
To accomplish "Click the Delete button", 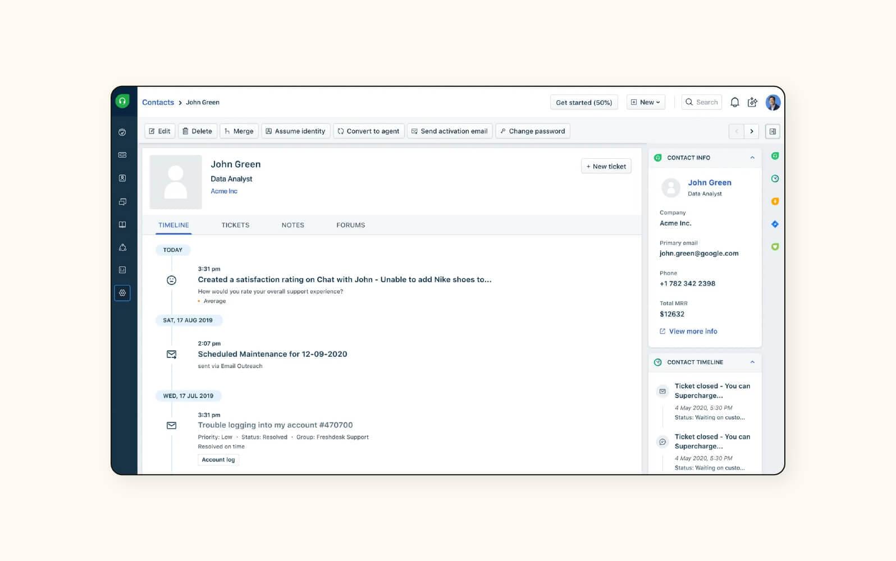I will [x=198, y=131].
